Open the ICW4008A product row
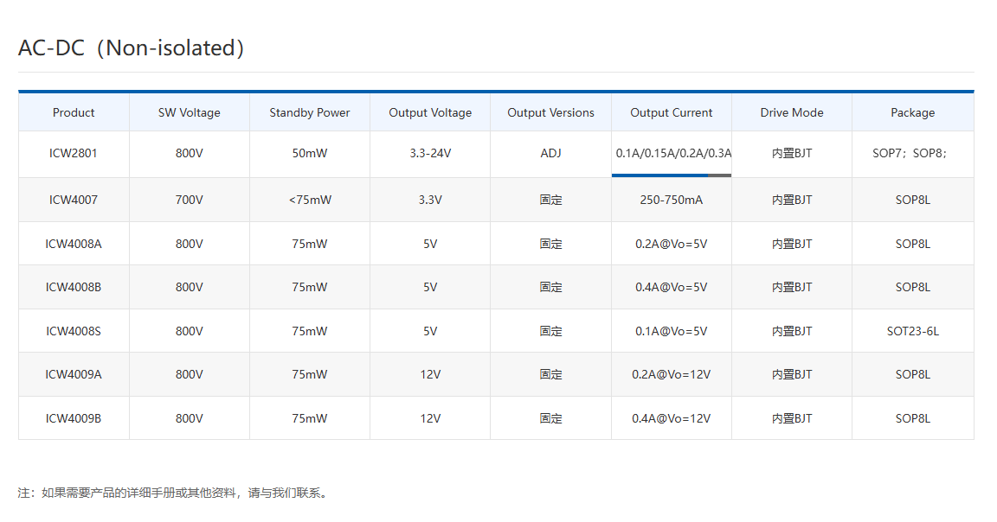Image resolution: width=997 pixels, height=522 pixels. point(74,244)
